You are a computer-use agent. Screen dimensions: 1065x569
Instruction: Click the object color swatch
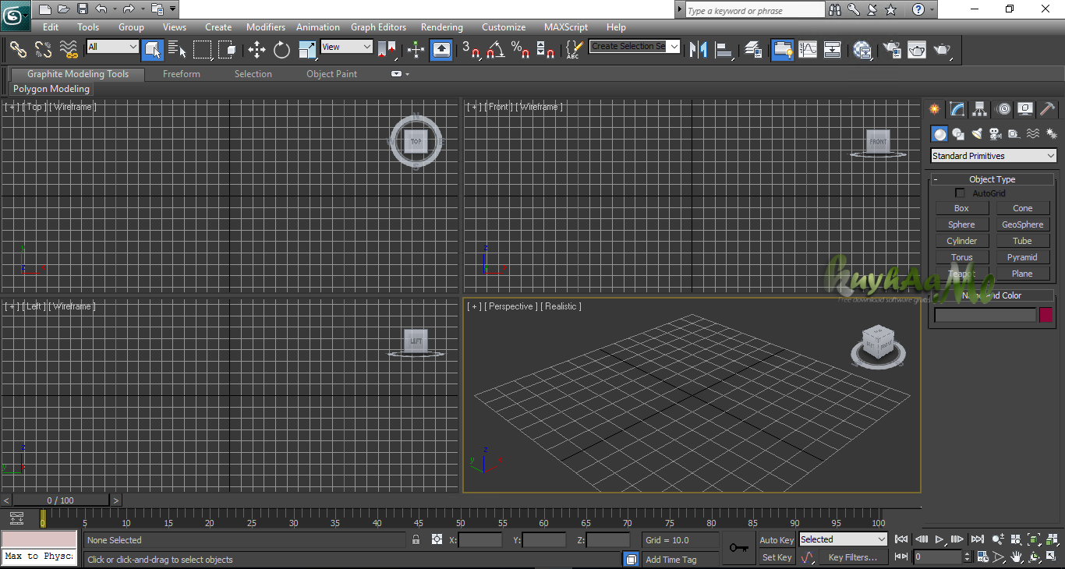[x=1046, y=315]
